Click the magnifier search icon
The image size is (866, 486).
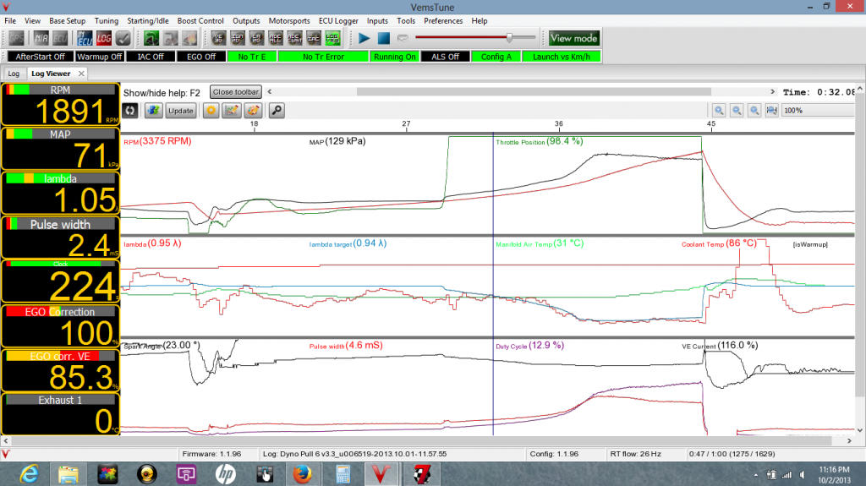pos(277,111)
